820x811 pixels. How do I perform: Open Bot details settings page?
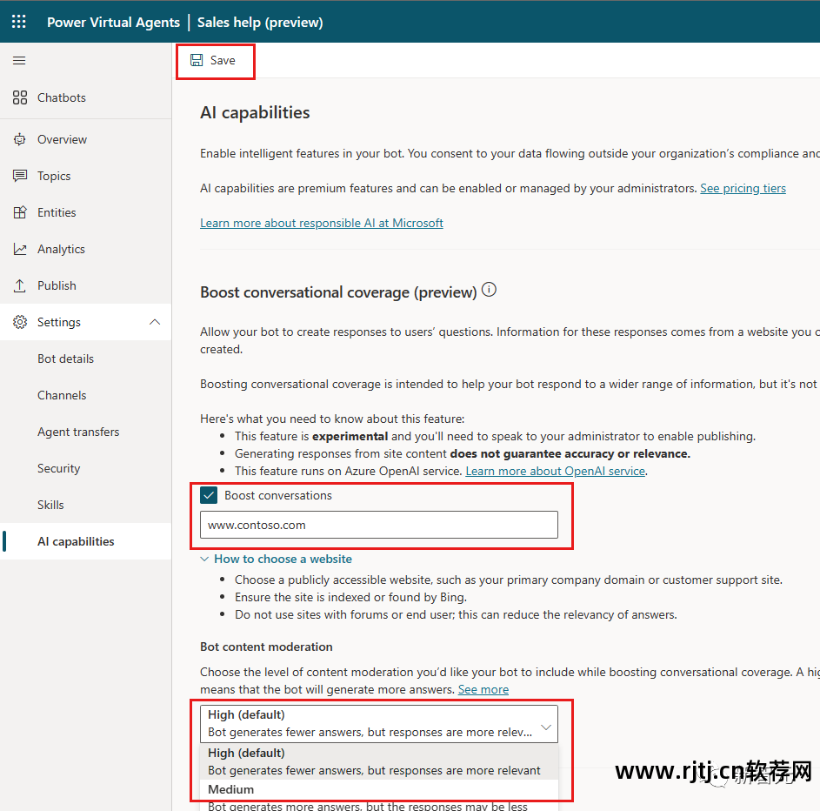coord(65,359)
